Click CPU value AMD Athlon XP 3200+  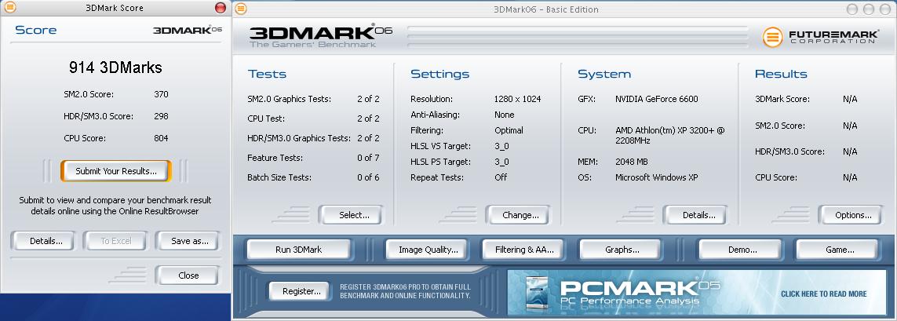pos(670,135)
